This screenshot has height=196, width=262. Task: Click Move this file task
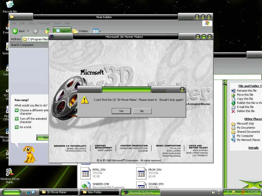245,95
